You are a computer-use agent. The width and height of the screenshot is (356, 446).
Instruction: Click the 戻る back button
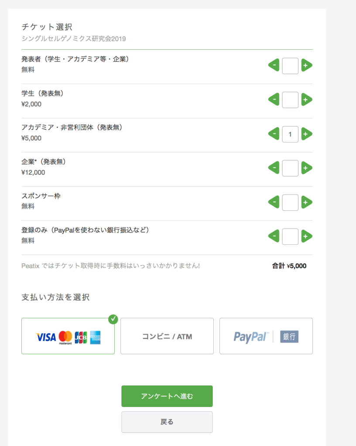pos(167,422)
